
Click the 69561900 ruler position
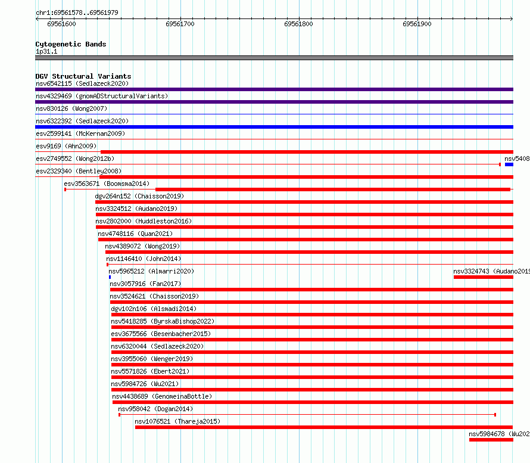point(417,24)
